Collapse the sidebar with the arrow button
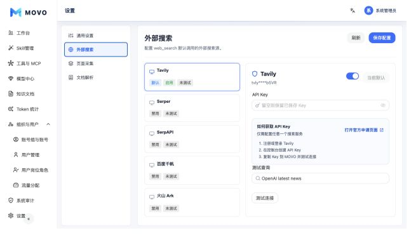Image resolution: width=418 pixels, height=240 pixels. pos(29,219)
